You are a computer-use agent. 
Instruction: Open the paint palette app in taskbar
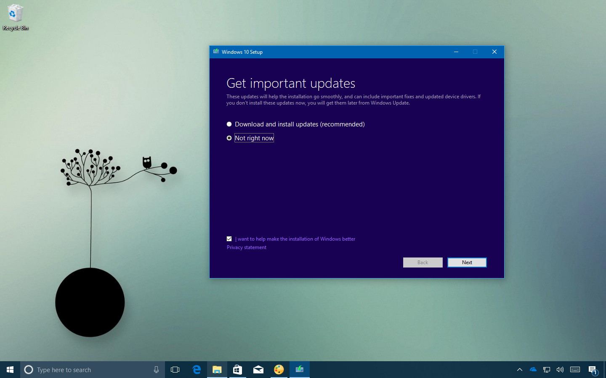[279, 370]
